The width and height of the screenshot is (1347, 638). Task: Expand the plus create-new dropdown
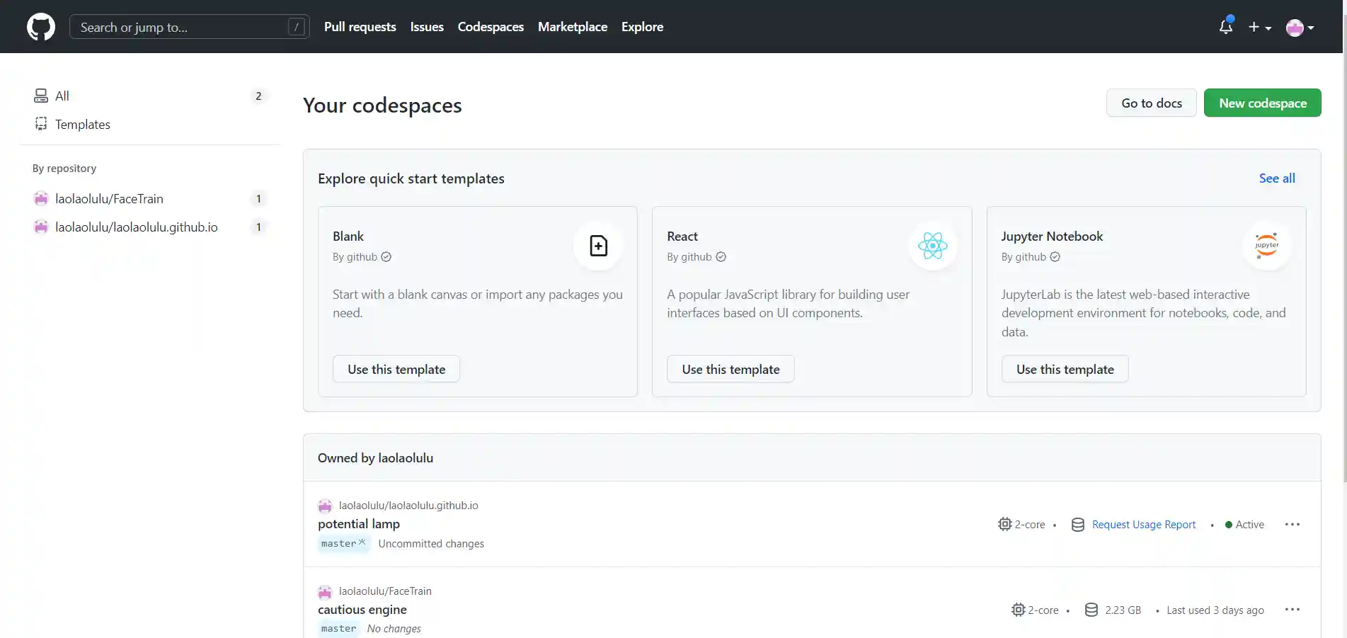[1259, 27]
